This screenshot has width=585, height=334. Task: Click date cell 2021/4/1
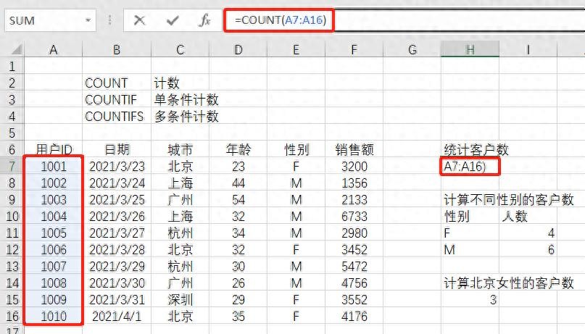(x=117, y=316)
